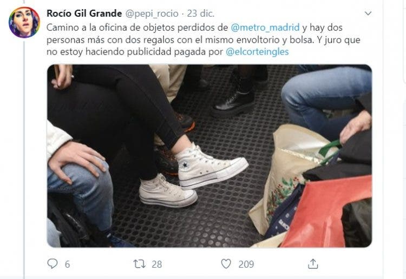
Task: Open the tweet via the 23 dic. timestamp
Action: point(201,14)
